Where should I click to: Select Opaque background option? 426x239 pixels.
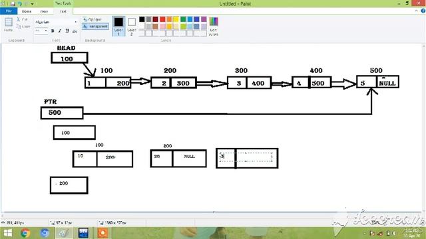[x=93, y=19]
